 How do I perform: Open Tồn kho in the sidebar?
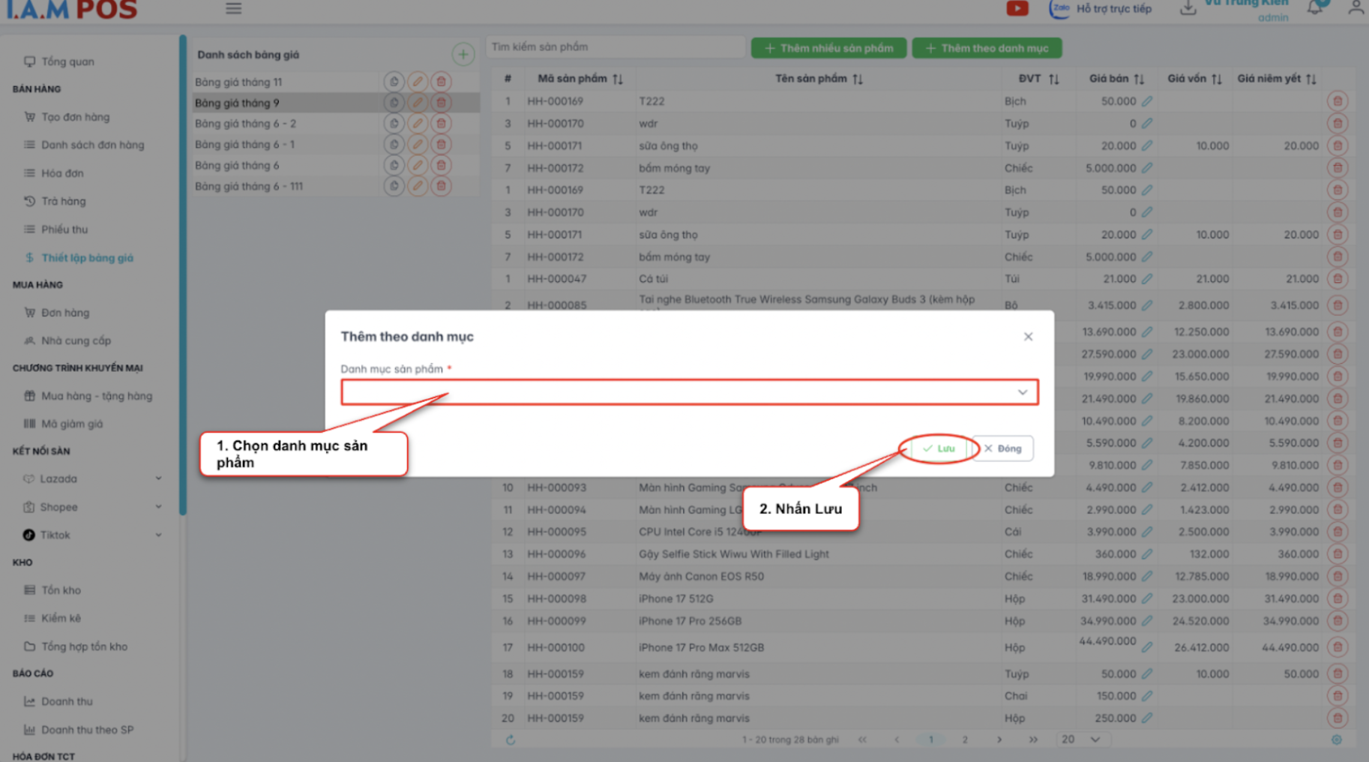click(x=61, y=590)
